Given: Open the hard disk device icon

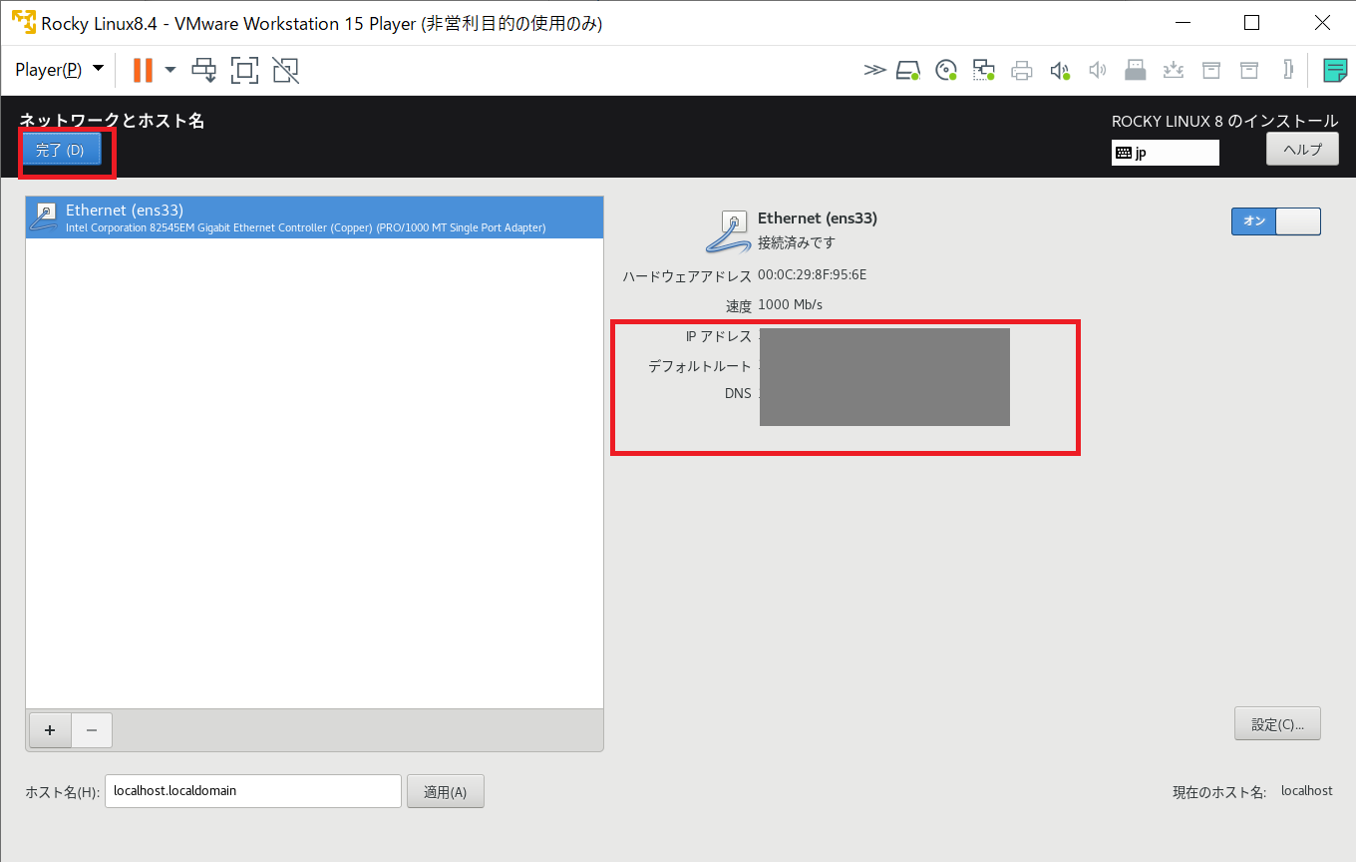Looking at the screenshot, I should point(907,70).
